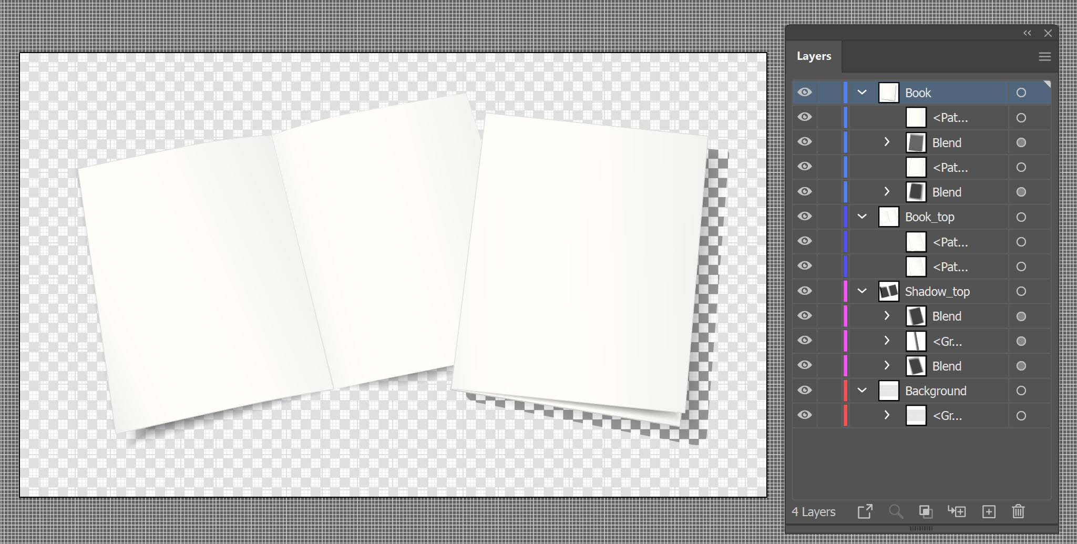Click the Make/Release Clipping Mask icon
The height and width of the screenshot is (544, 1077).
click(x=926, y=511)
